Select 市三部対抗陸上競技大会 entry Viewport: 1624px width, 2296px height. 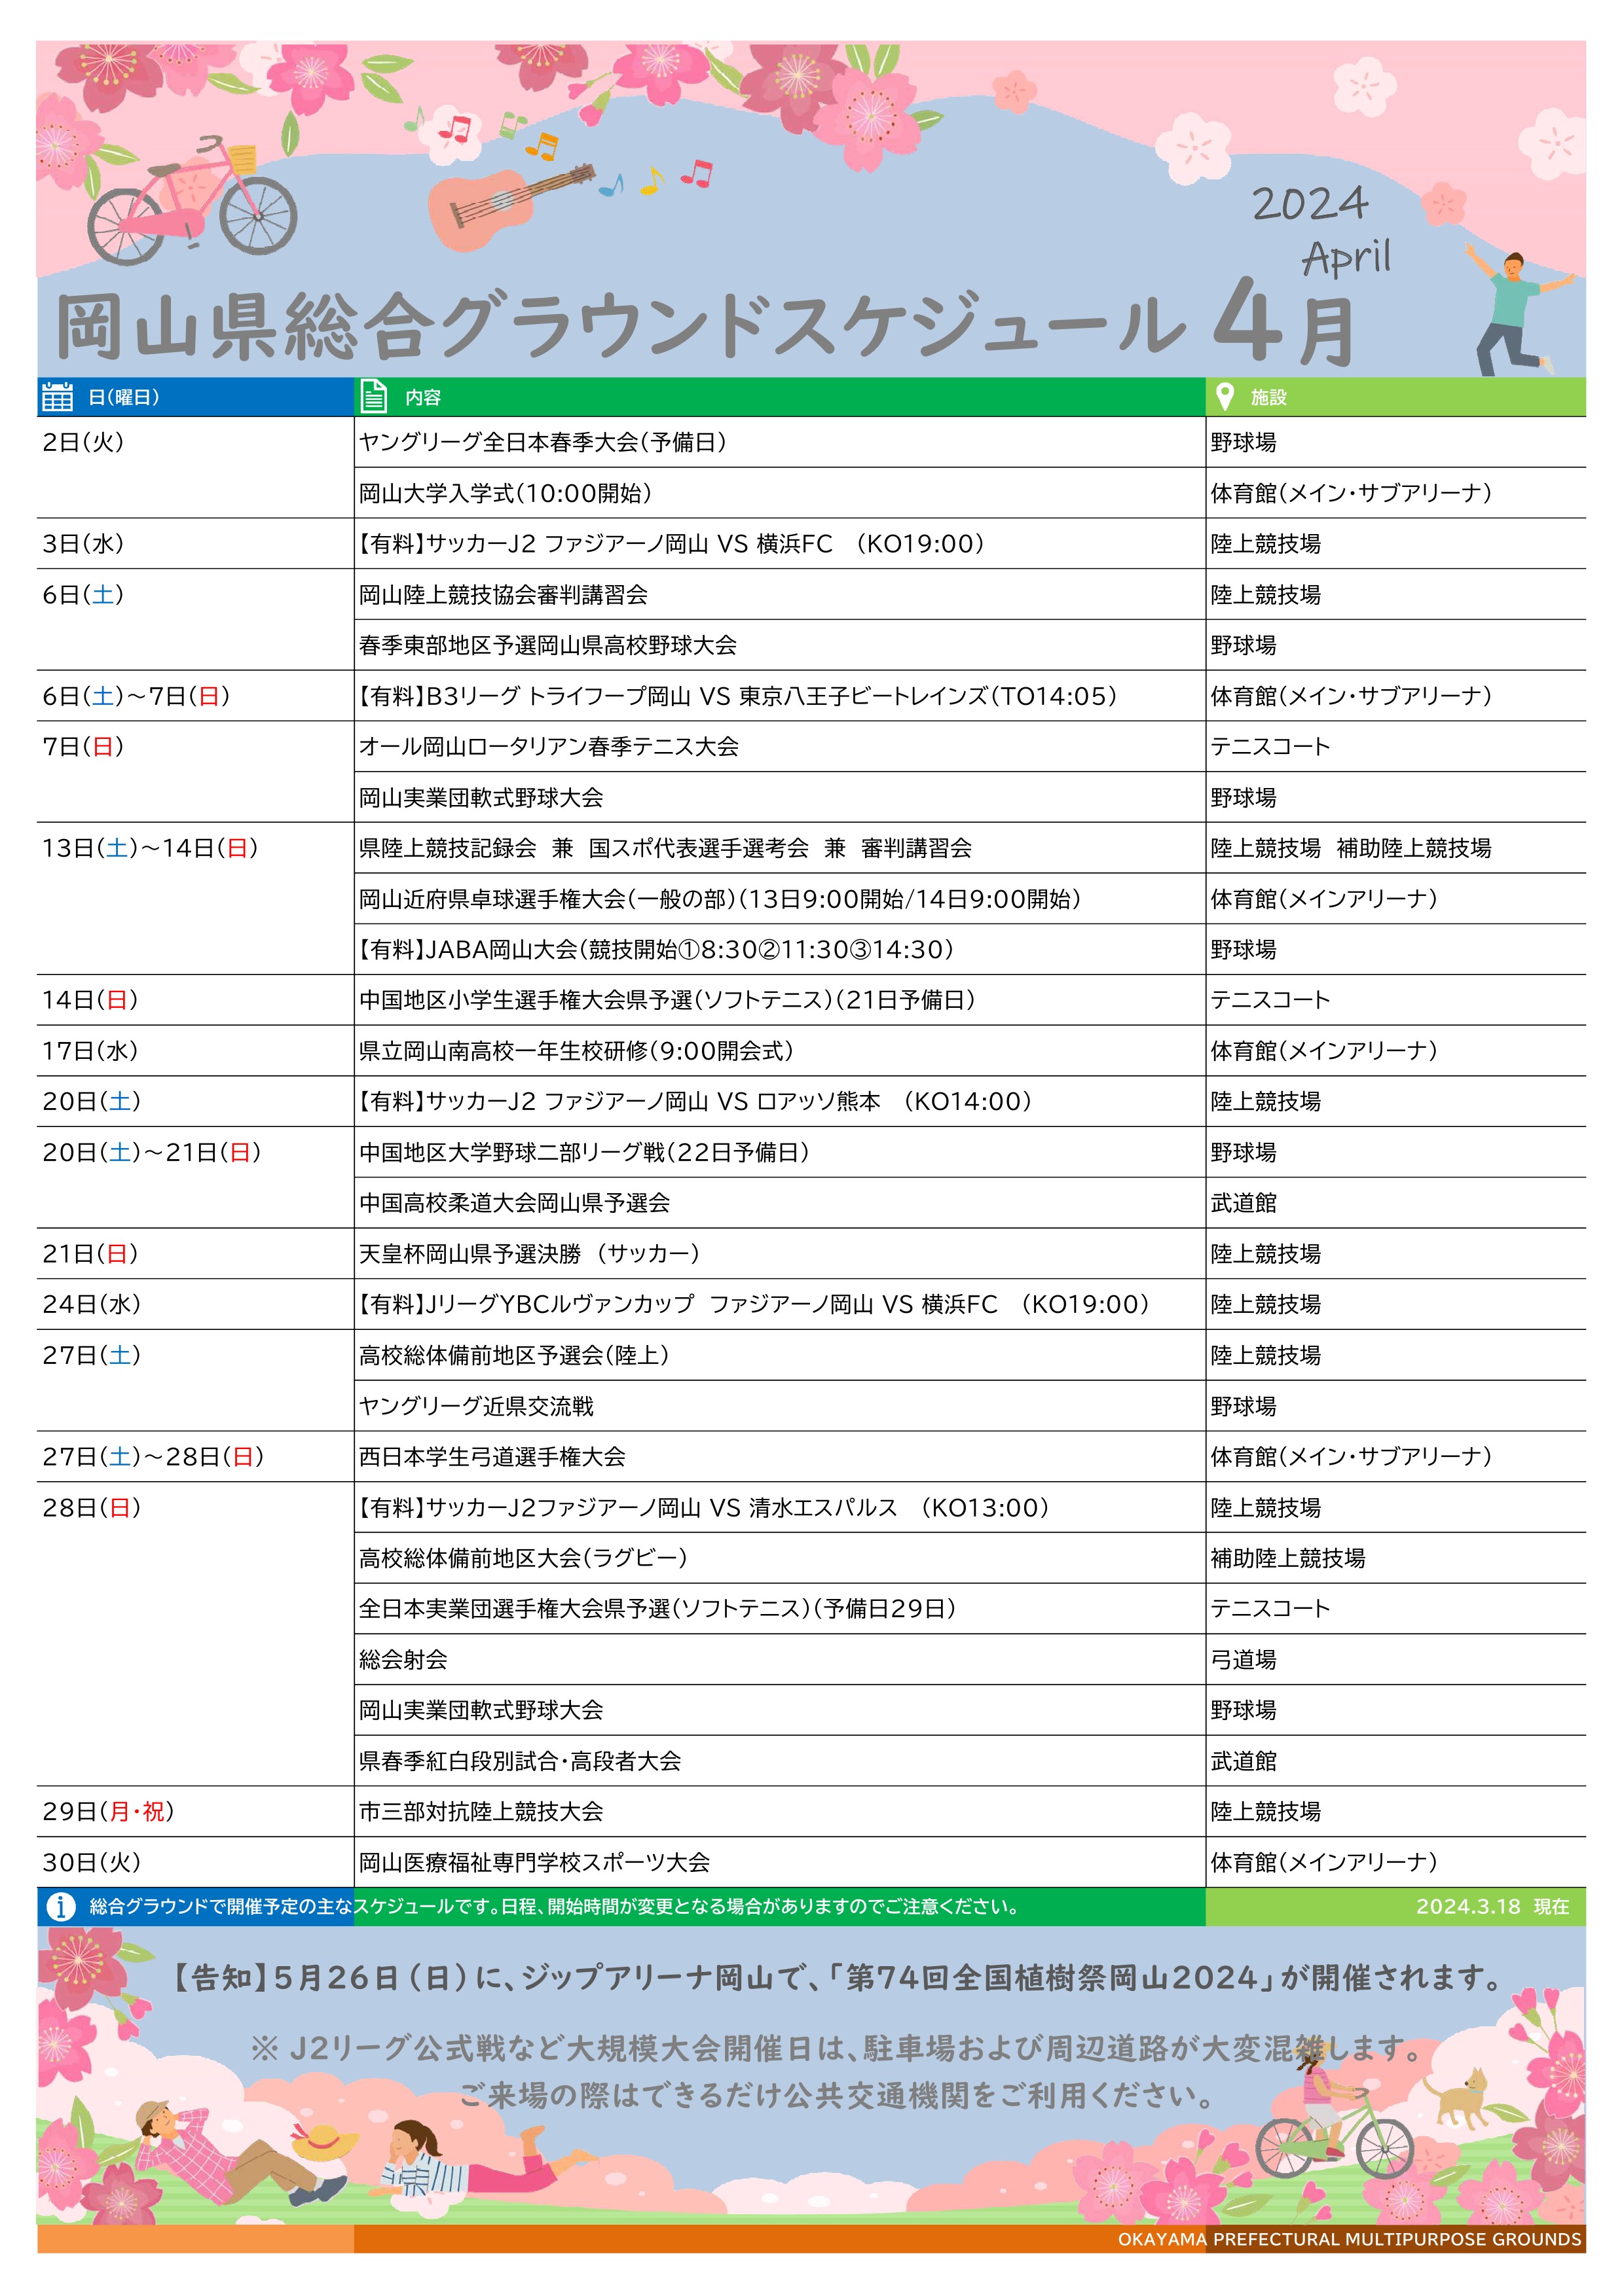point(481,1811)
